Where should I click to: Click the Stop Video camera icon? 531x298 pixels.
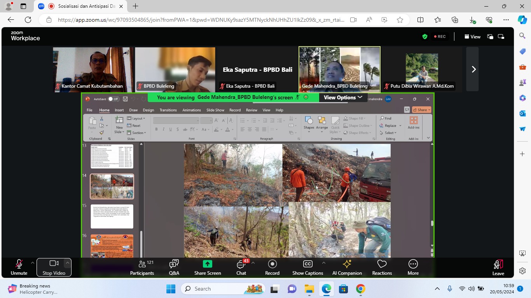54,264
